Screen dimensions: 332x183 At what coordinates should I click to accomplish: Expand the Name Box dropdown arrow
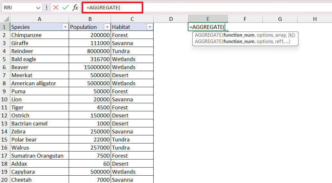click(38, 8)
